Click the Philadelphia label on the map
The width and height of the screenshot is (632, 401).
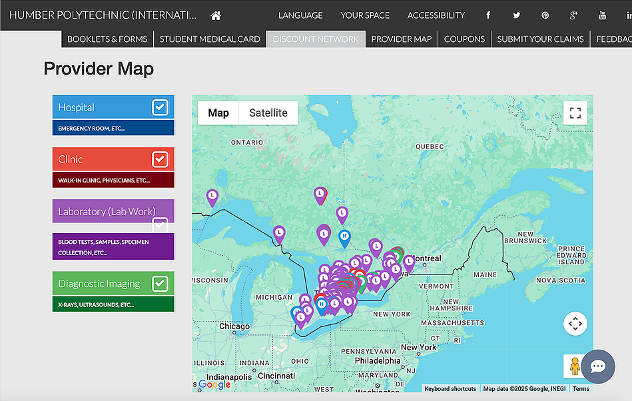point(378,360)
